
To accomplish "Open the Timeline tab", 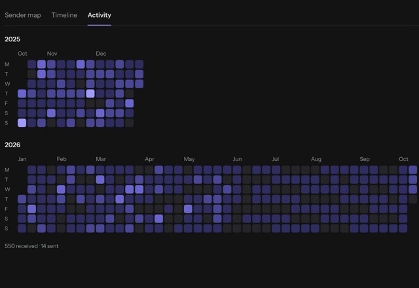I will pos(64,15).
